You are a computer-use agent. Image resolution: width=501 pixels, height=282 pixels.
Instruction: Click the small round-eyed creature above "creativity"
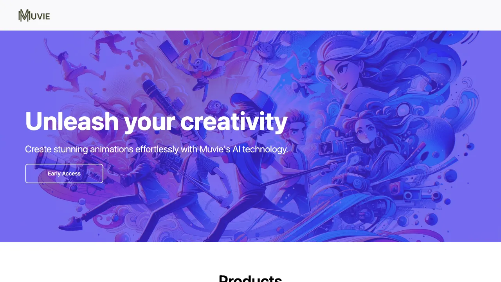pyautogui.click(x=215, y=107)
